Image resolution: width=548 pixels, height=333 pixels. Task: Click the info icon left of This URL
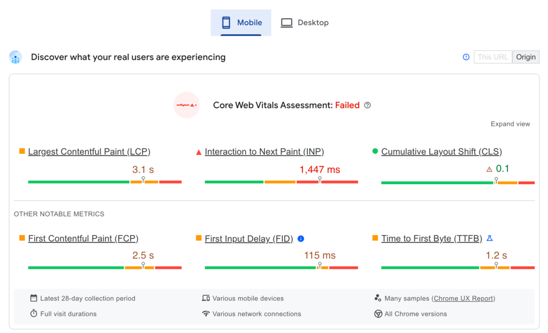tap(465, 57)
